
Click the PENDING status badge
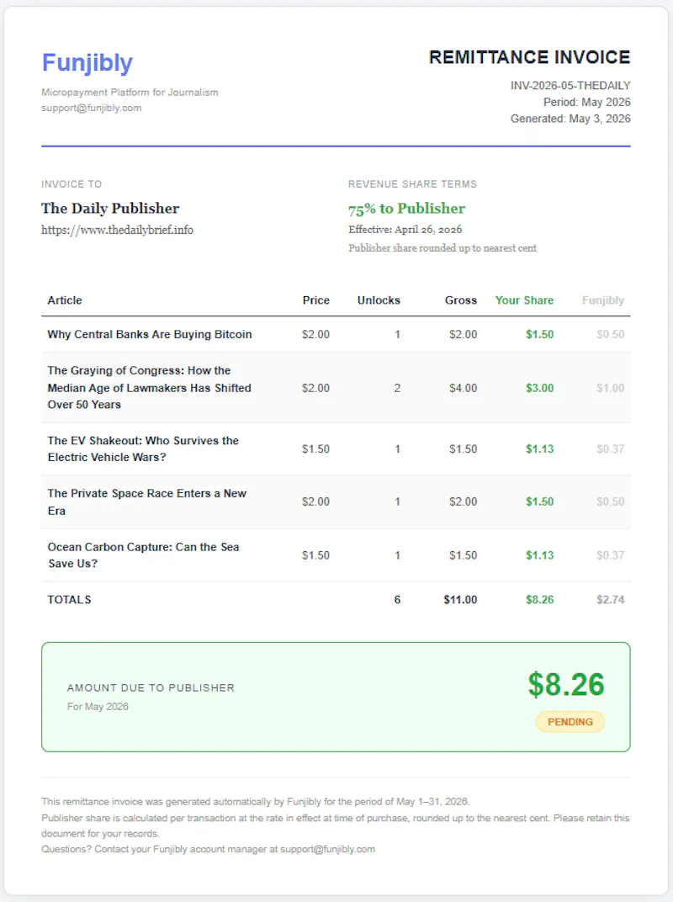[570, 722]
